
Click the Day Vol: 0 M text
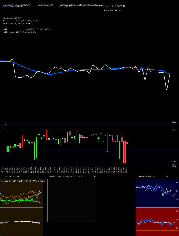(x=112, y=11)
